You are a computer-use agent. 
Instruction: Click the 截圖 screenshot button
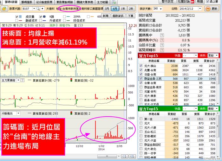pos(200,2)
